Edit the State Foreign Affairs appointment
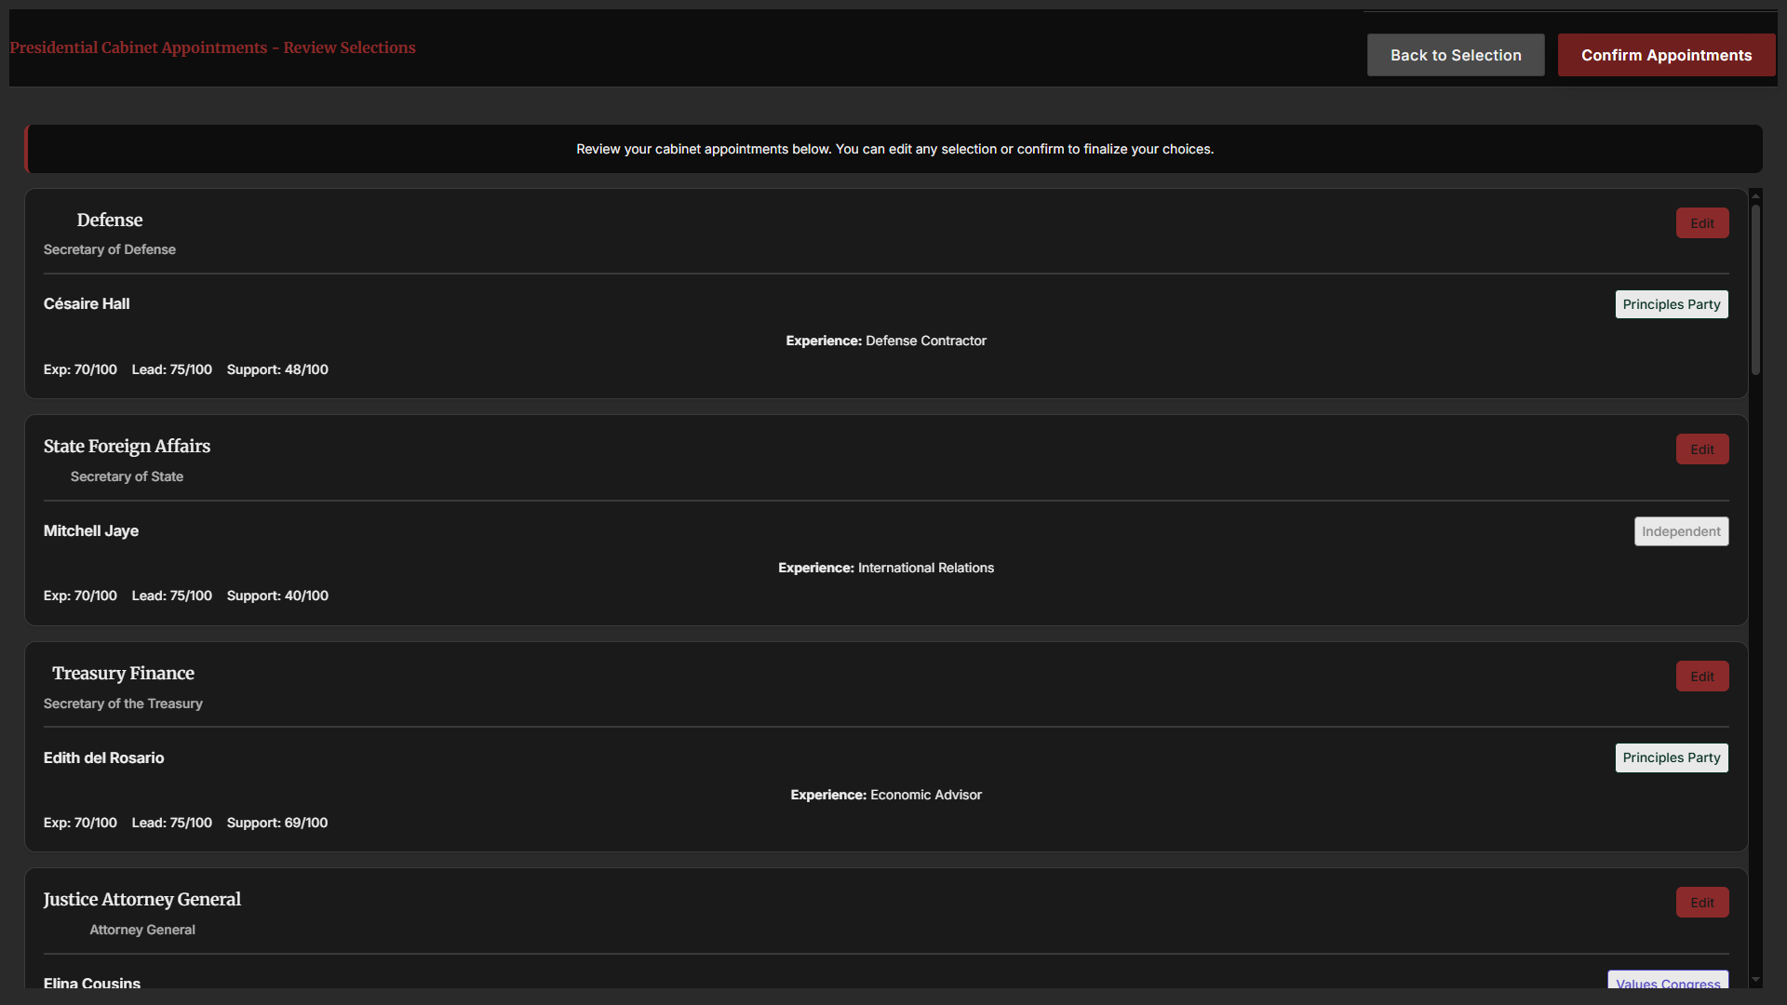 click(1701, 449)
